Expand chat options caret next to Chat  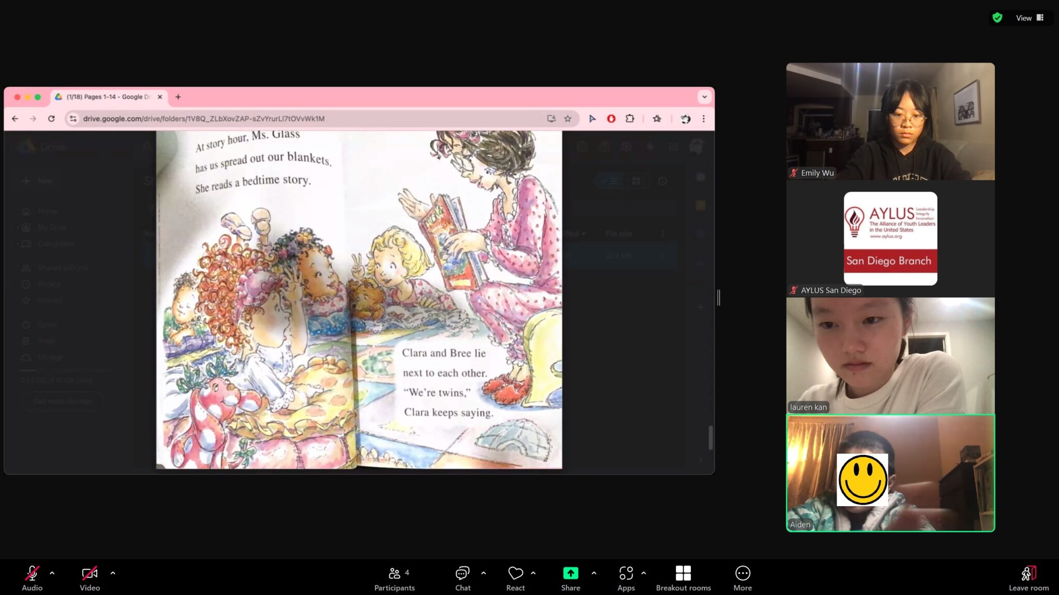483,573
